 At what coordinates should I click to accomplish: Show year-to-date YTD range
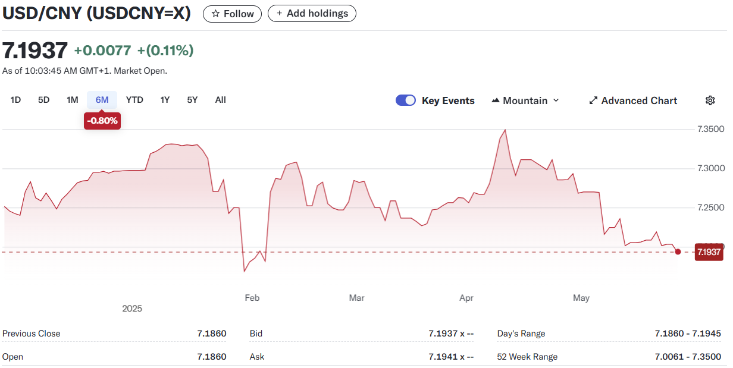pos(134,100)
